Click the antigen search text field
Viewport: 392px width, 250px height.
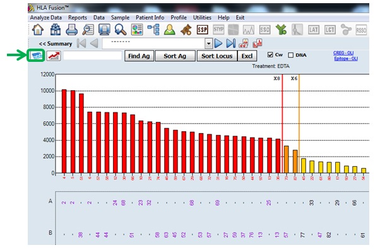pyautogui.click(x=93, y=56)
